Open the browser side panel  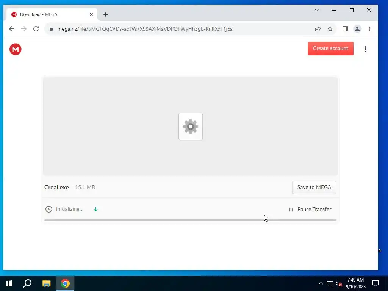click(345, 29)
